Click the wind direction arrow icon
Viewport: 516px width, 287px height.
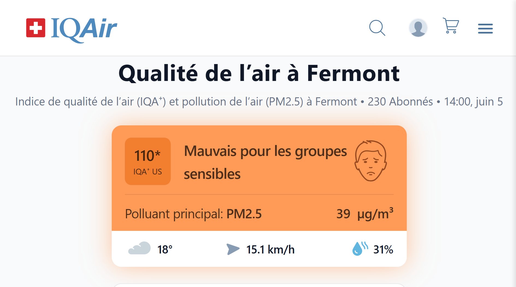click(233, 249)
